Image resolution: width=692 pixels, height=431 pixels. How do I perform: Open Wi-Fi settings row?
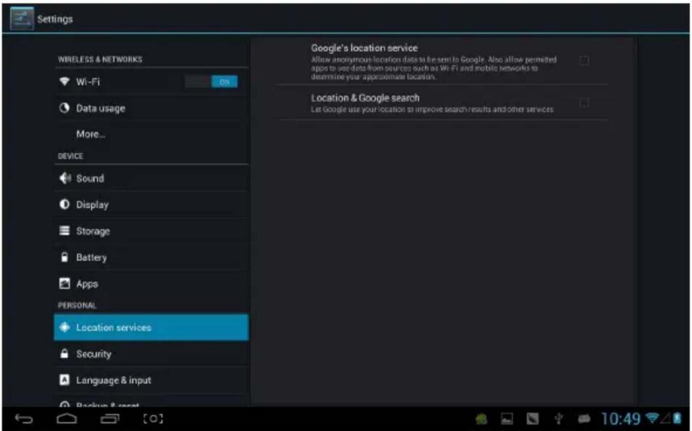(x=151, y=82)
